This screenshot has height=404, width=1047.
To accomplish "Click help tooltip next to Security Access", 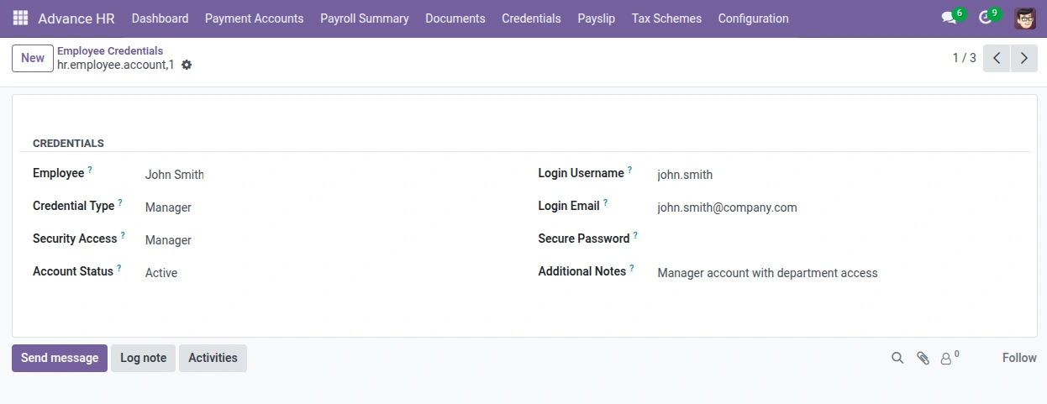I will [123, 235].
